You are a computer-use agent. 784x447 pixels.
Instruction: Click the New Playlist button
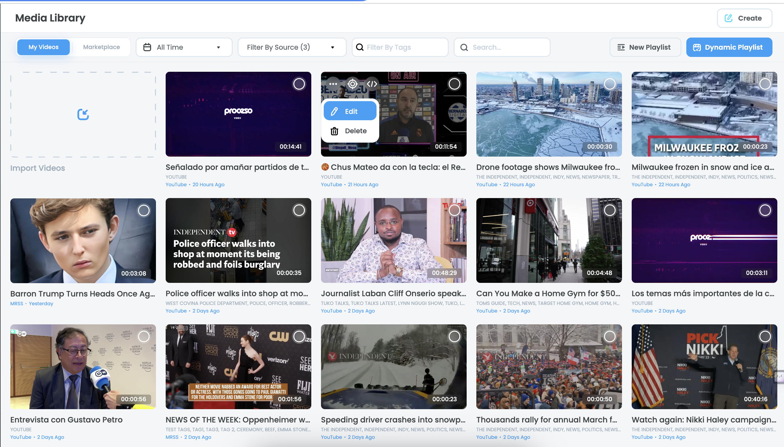tap(645, 47)
